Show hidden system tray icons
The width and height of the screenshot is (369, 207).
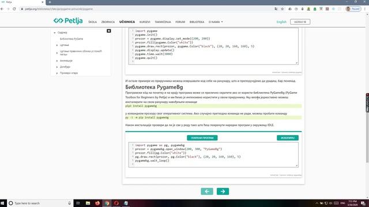[x=317, y=203]
